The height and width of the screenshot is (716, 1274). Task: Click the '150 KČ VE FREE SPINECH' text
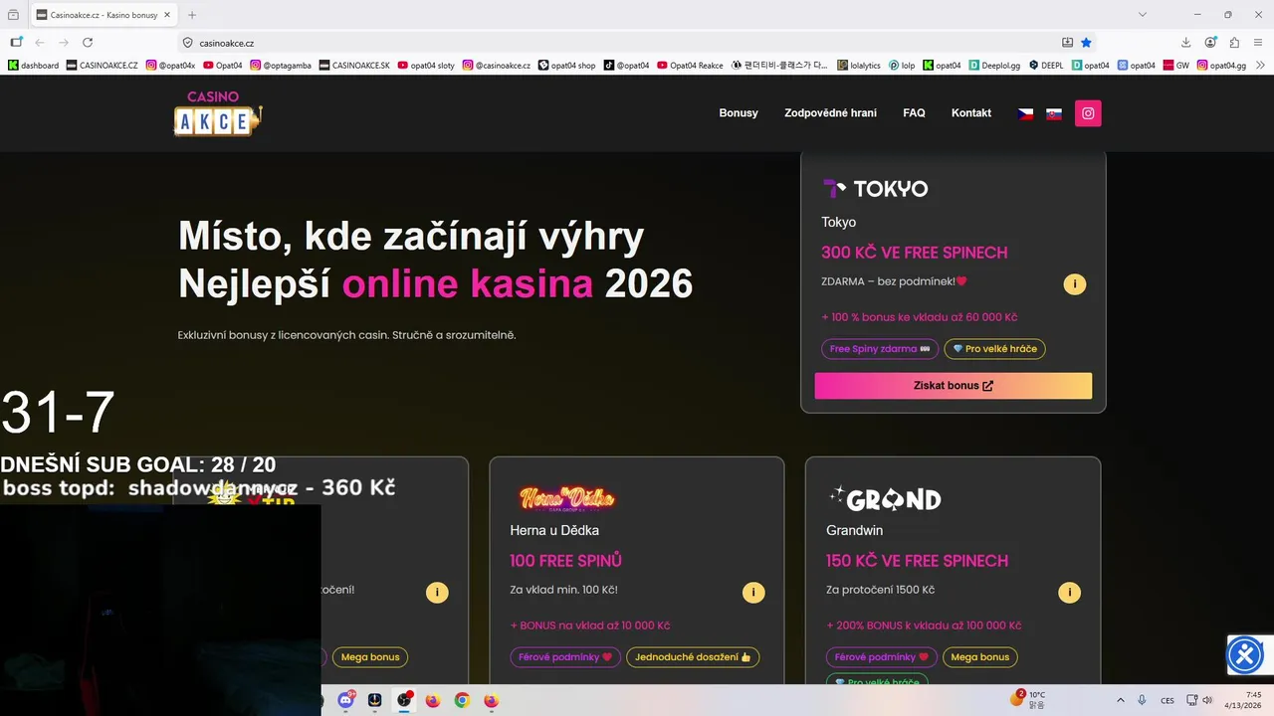click(x=917, y=561)
